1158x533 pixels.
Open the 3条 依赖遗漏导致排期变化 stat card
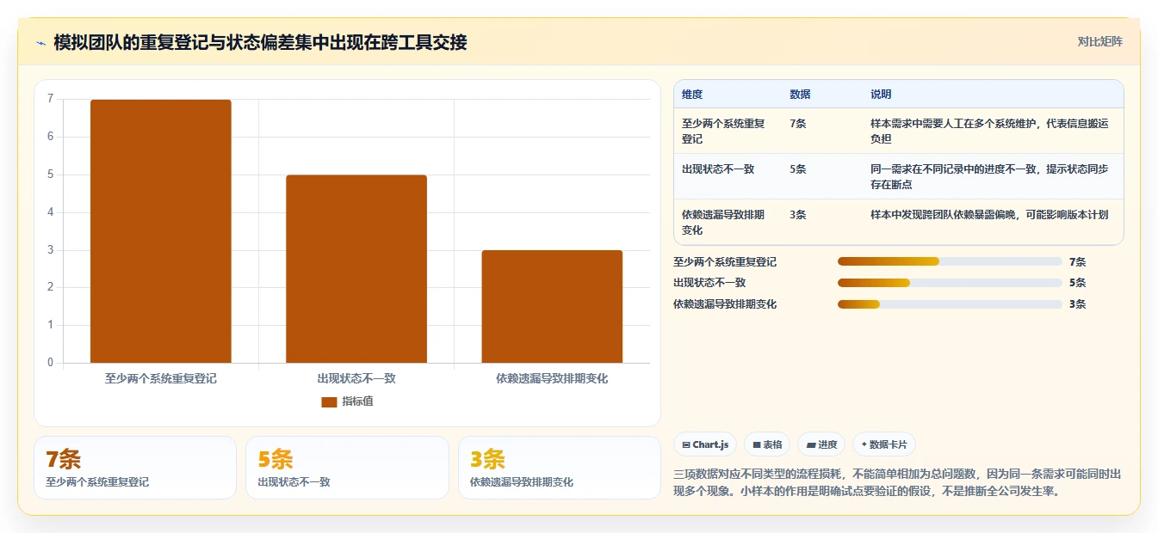tap(560, 468)
